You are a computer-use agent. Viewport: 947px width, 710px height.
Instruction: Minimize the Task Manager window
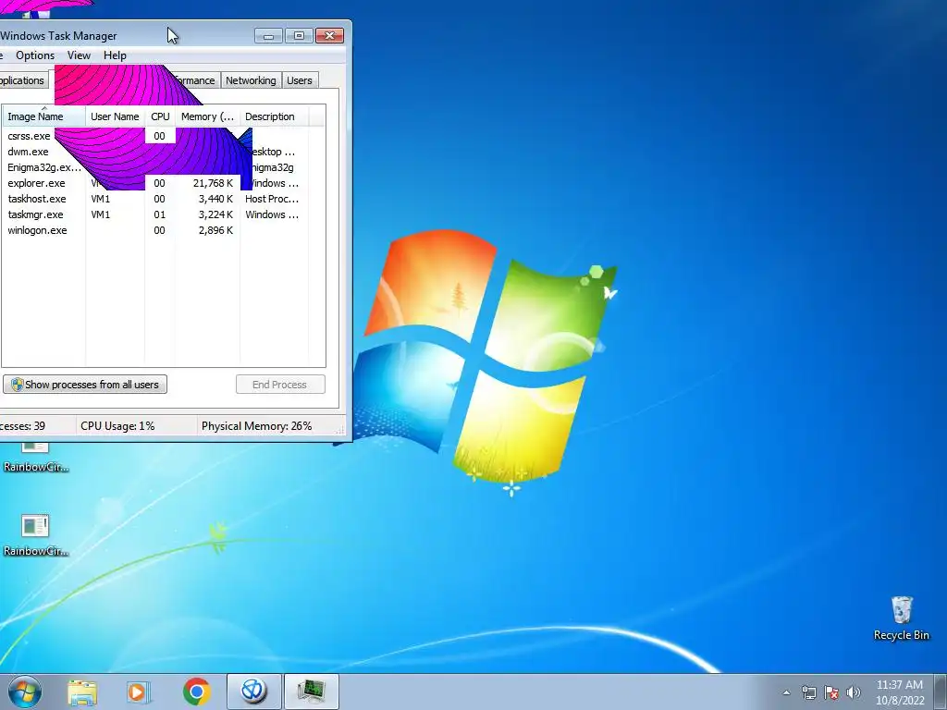269,36
